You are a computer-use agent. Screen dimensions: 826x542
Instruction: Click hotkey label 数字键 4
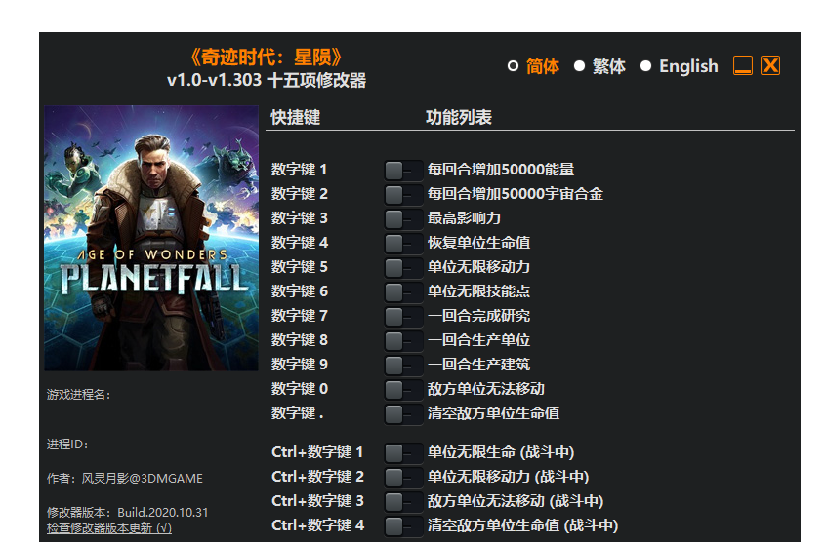pos(299,243)
